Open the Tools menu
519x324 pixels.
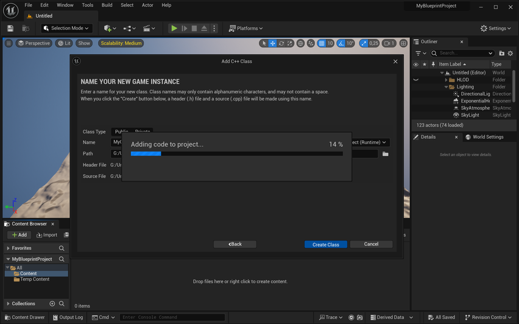click(x=87, y=5)
